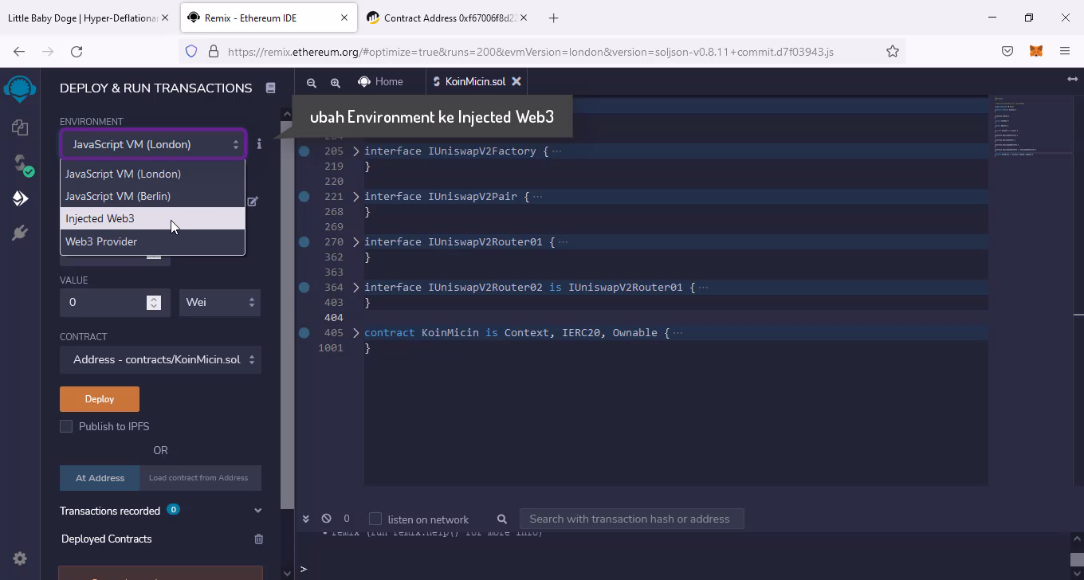Click the transaction hash search field

click(x=630, y=519)
